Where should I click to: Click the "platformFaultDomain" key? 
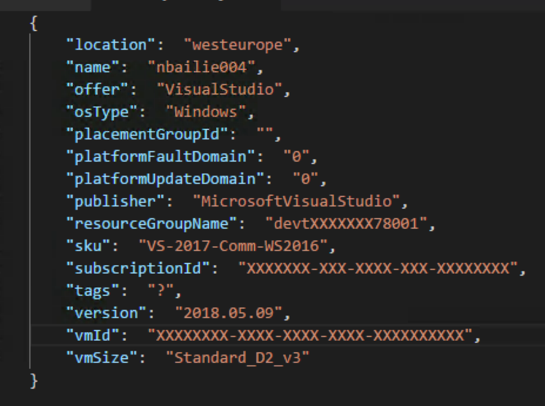pos(161,156)
